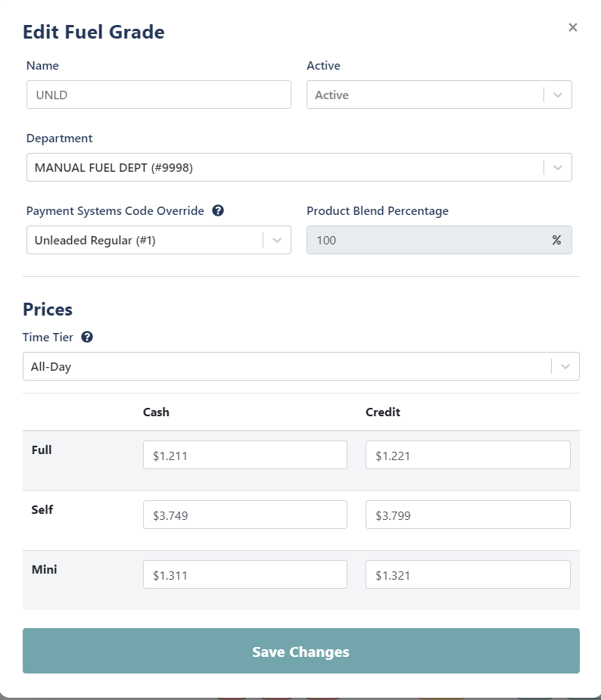Click the Name field containing UNLD
601x700 pixels.
click(158, 95)
